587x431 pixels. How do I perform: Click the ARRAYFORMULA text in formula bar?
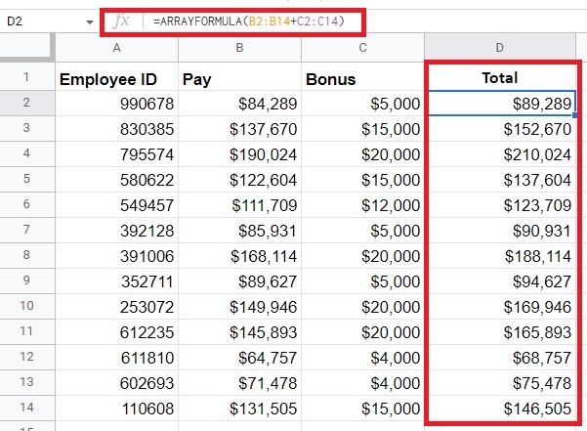pos(249,22)
